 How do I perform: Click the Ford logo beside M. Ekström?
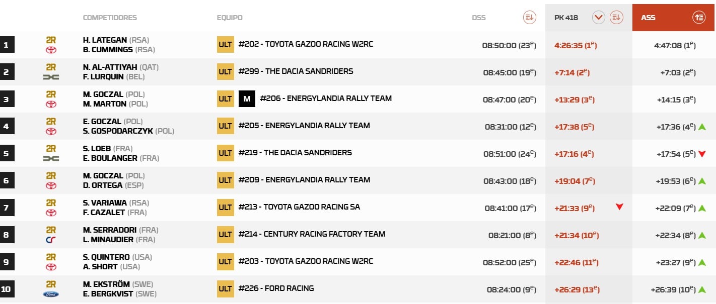pyautogui.click(x=51, y=294)
